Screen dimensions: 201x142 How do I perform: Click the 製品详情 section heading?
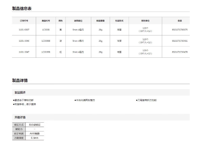(20, 81)
